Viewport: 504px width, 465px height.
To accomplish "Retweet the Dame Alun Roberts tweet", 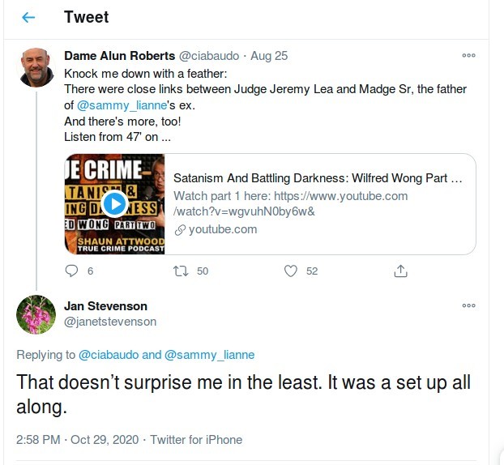I will coord(181,271).
